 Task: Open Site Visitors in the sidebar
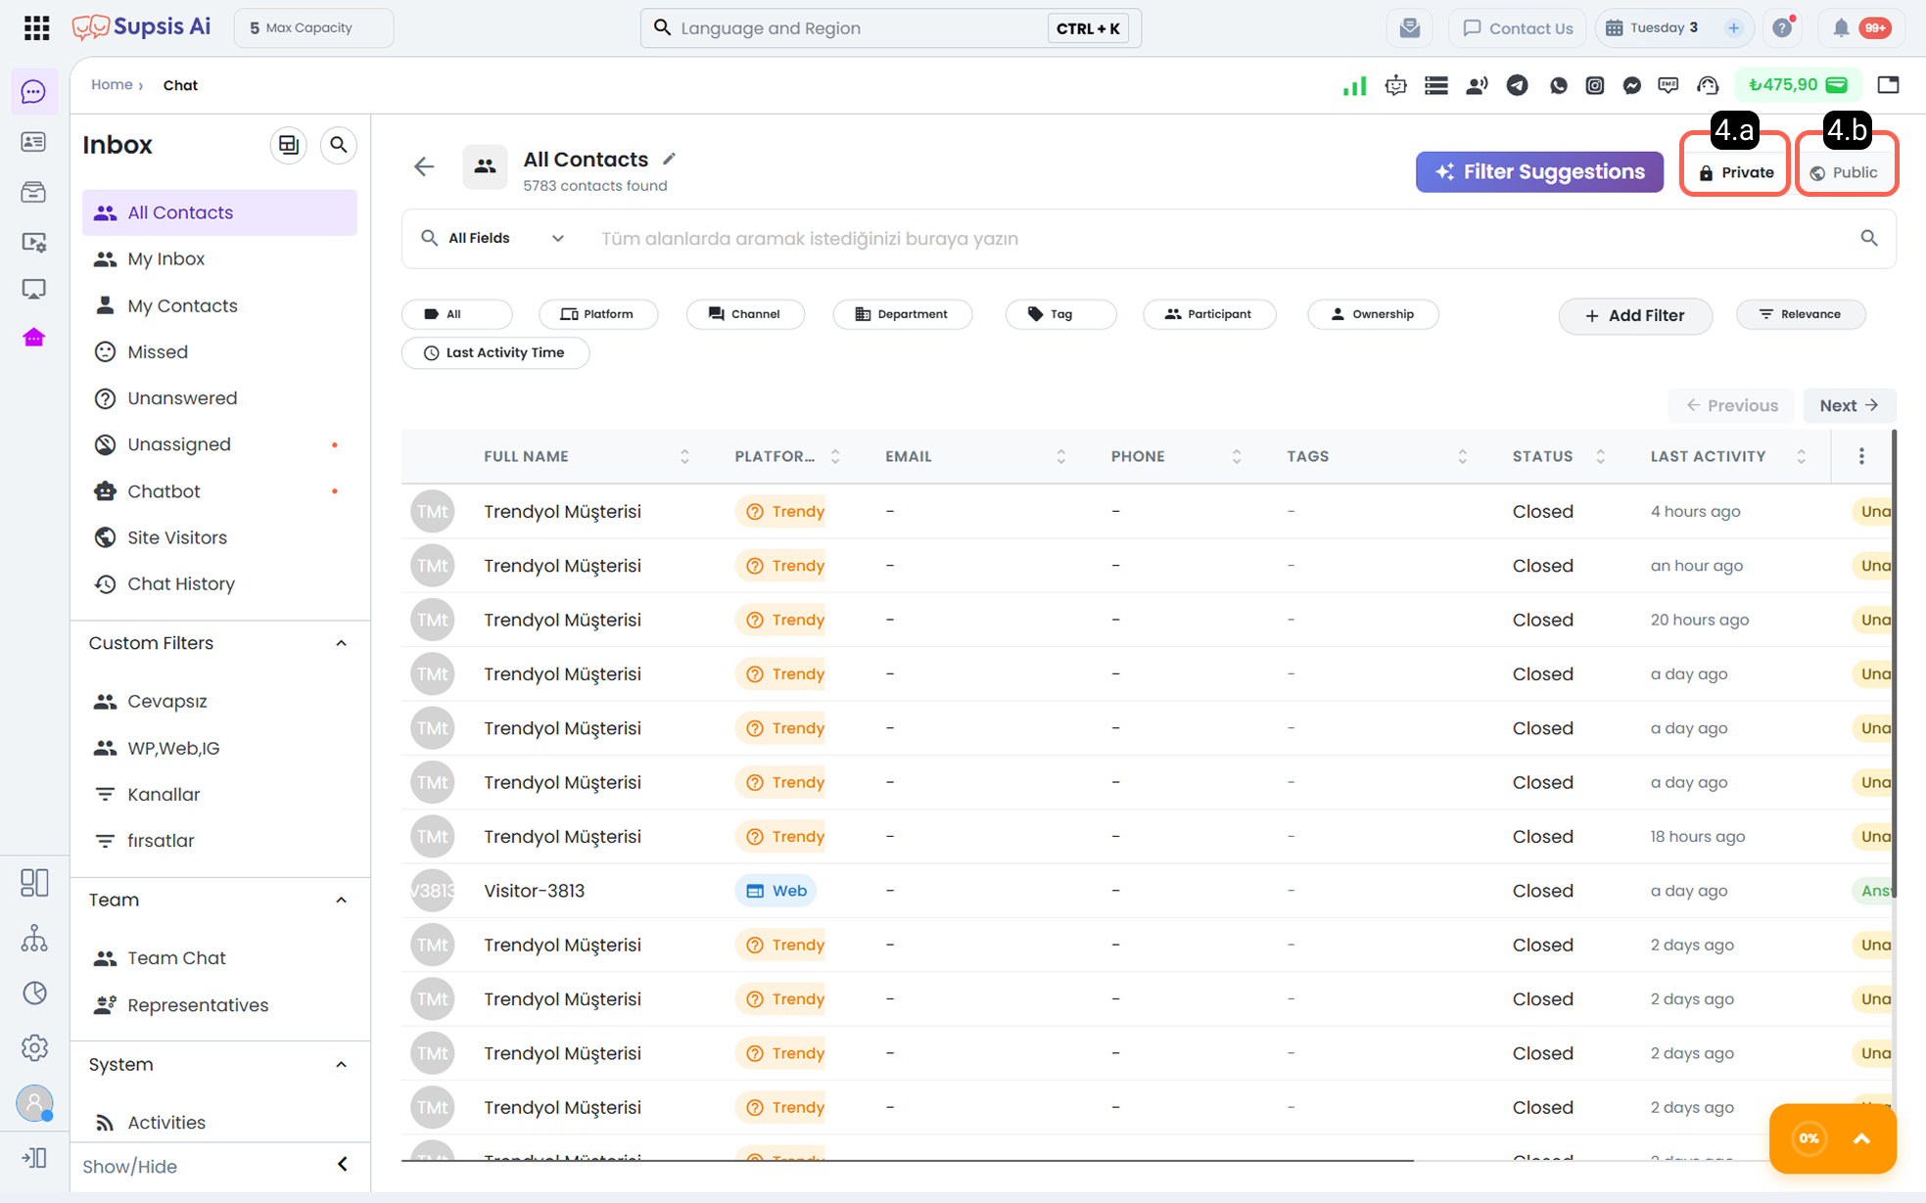[x=219, y=537]
